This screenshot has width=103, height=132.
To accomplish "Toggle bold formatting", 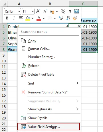I will pyautogui.click(x=7, y=18).
